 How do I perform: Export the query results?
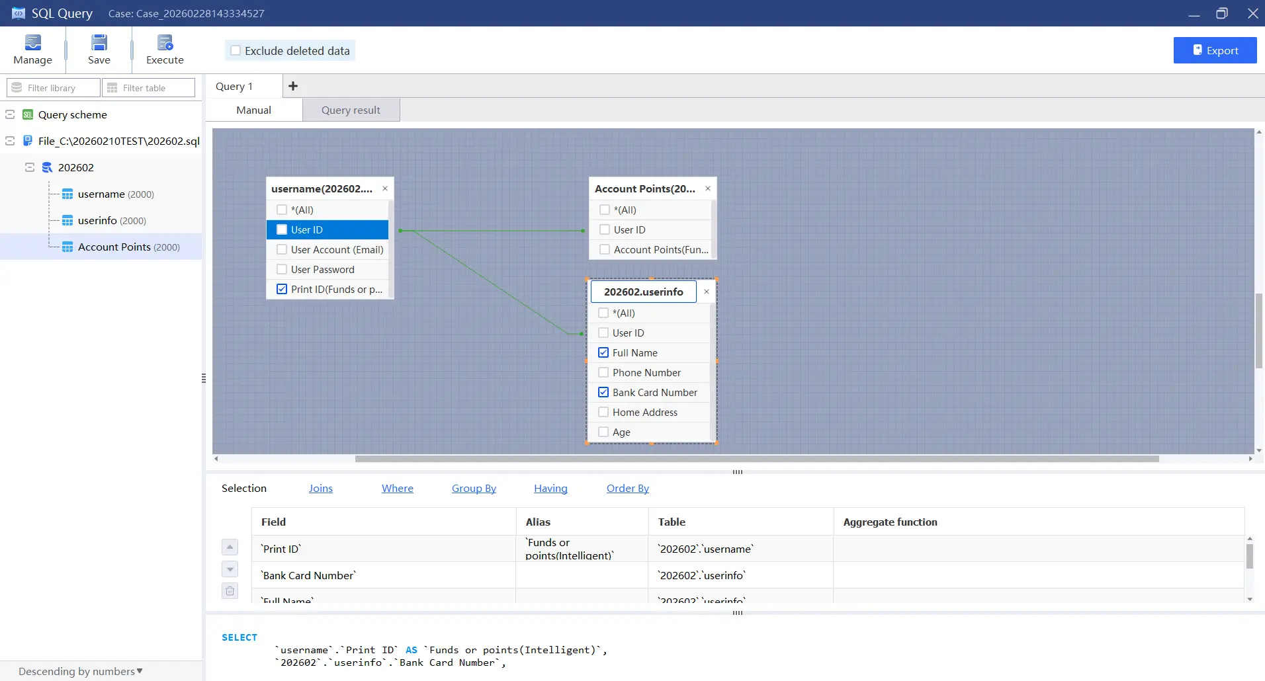(1214, 50)
